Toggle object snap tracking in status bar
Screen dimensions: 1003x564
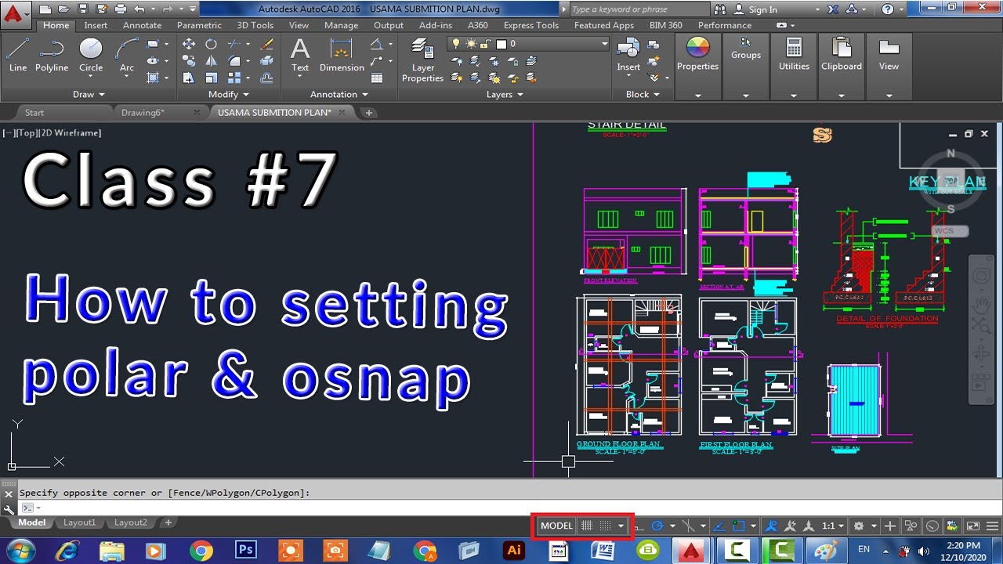(720, 526)
